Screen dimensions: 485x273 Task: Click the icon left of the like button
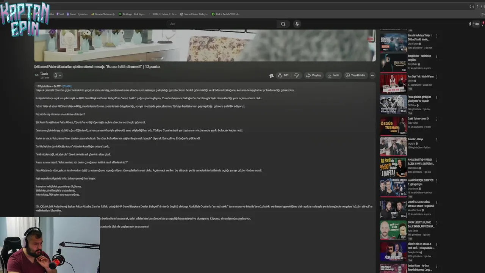point(271,76)
